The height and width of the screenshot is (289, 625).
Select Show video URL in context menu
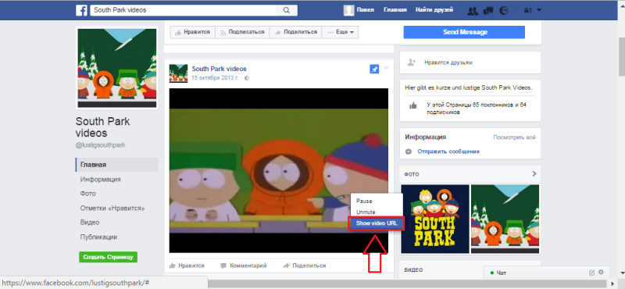point(377,223)
